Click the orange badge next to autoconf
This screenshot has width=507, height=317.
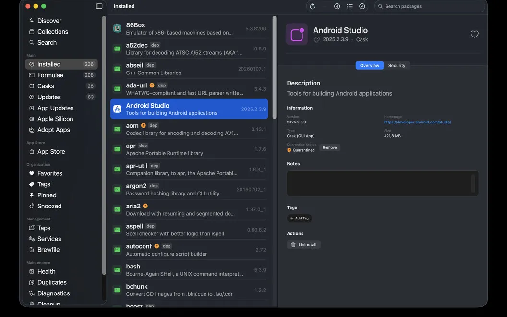click(x=157, y=246)
